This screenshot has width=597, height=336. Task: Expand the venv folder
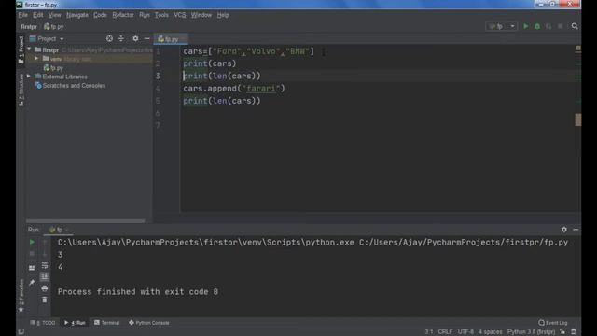(x=36, y=59)
